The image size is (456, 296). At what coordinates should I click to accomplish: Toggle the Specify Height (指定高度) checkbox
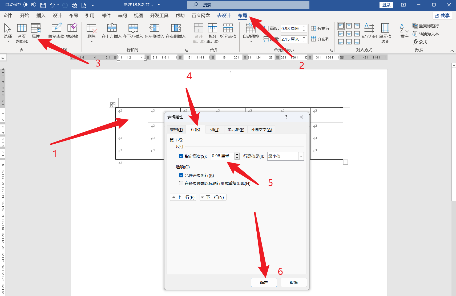pos(181,156)
